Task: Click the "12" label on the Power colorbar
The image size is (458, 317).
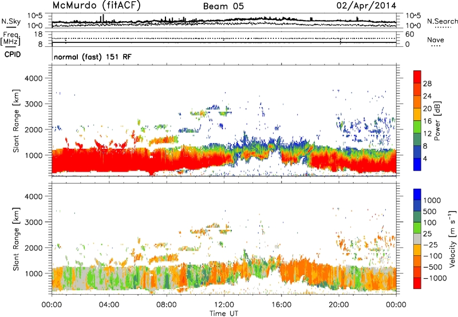Action: (x=427, y=134)
